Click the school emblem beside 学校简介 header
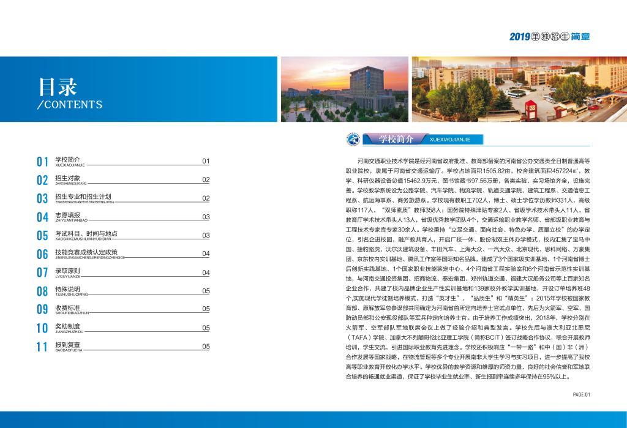 pyautogui.click(x=354, y=140)
